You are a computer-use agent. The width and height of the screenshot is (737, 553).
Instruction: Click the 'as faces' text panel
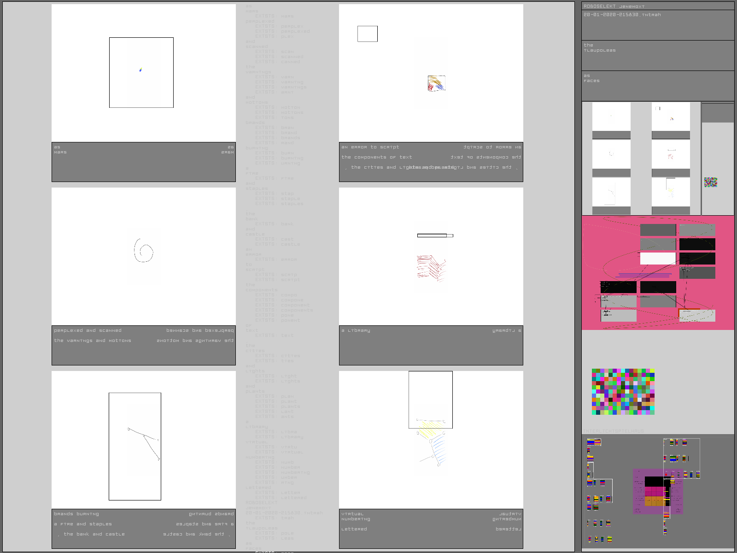[x=658, y=86]
